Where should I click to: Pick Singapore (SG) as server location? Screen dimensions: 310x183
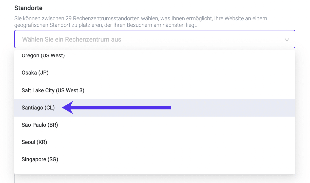pyautogui.click(x=40, y=159)
